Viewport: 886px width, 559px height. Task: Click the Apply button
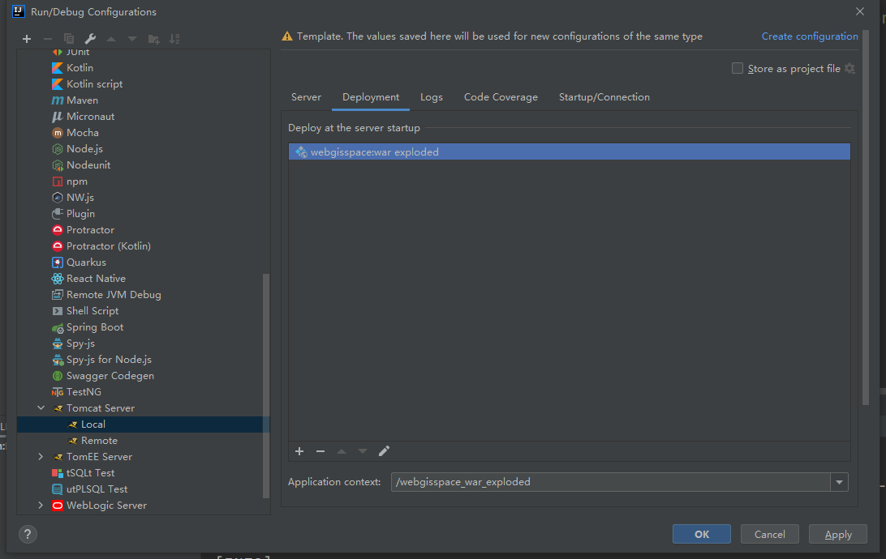click(838, 534)
